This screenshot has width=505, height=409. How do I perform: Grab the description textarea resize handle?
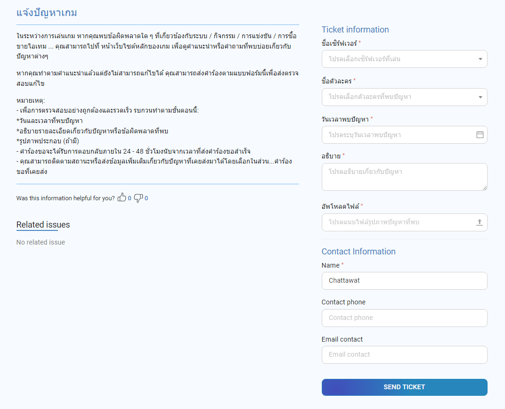point(485,188)
